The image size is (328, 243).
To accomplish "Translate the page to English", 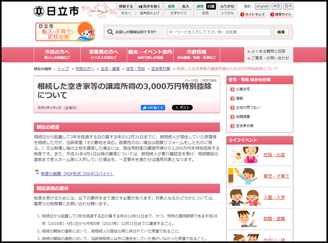I will [x=262, y=6].
